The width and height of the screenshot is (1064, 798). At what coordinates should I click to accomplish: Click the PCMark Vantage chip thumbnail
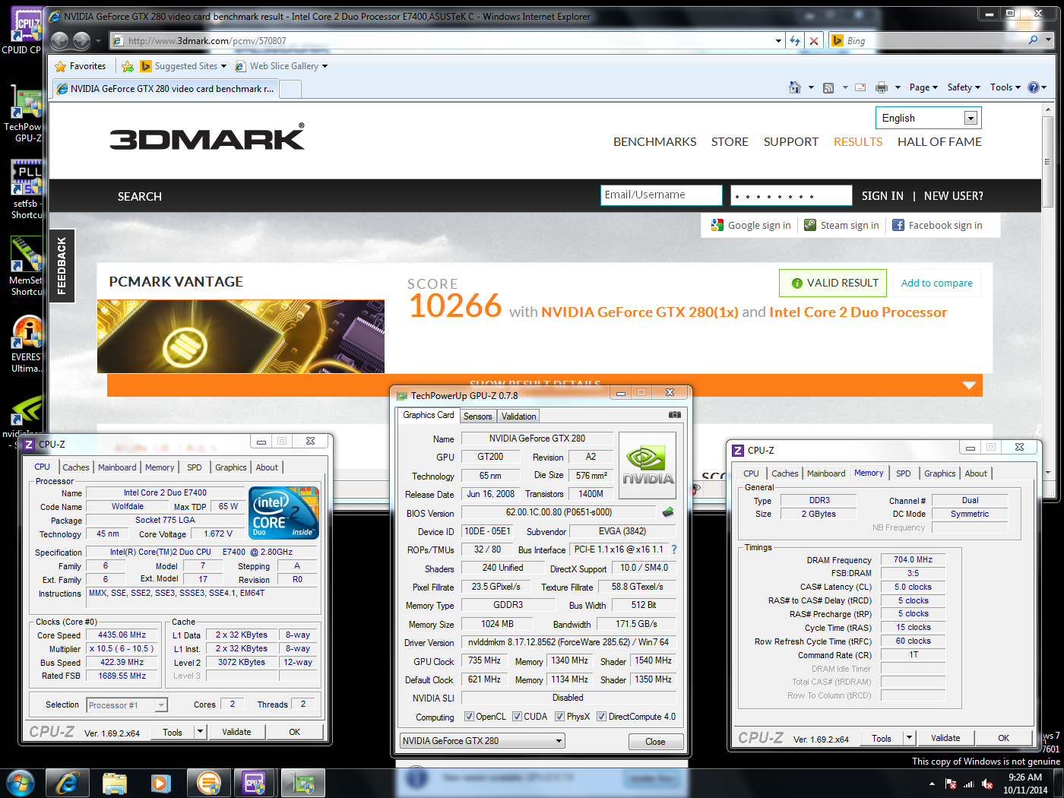pyautogui.click(x=241, y=336)
